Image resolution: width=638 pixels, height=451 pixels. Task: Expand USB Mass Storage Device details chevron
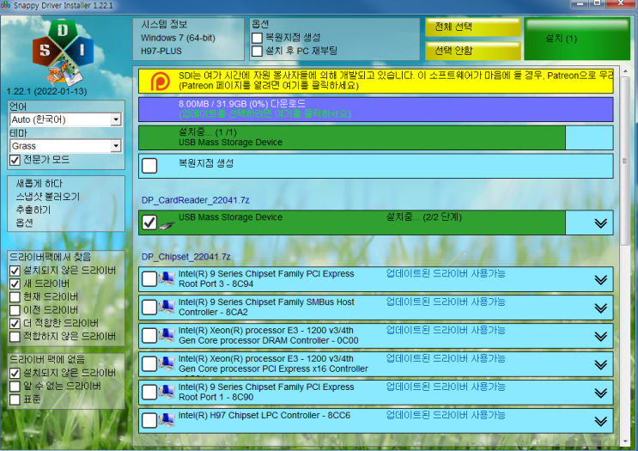point(600,223)
